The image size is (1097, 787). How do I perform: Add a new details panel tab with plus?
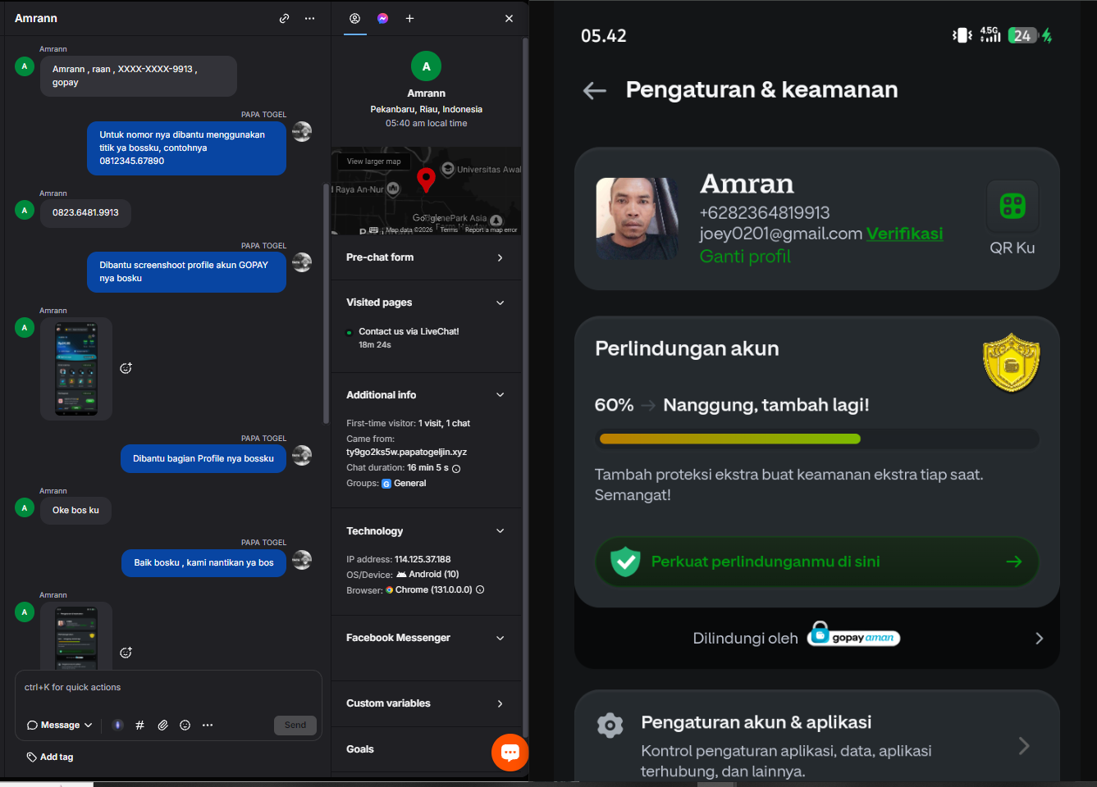(409, 18)
